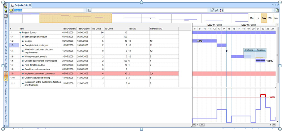Click the Gantt jump-to-start double arrow button
Image resolution: width=283 pixels, height=131 pixels.
coord(194,125)
